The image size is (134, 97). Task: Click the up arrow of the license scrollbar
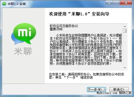[x=125, y=26]
